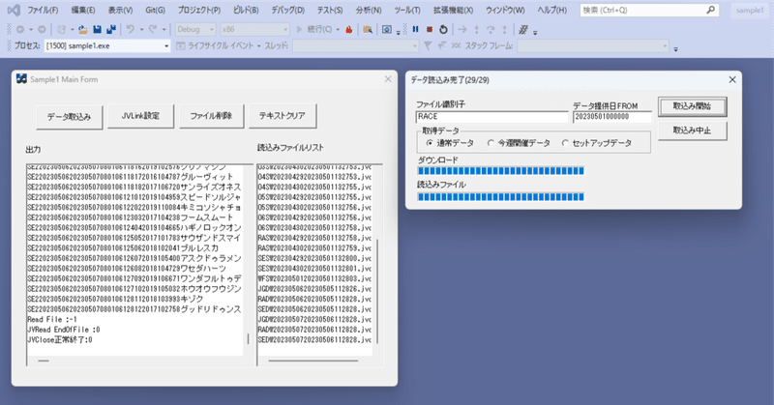This screenshot has height=405, width=774.
Task: Open the デバッグ(D) menu
Action: pyautogui.click(x=287, y=10)
